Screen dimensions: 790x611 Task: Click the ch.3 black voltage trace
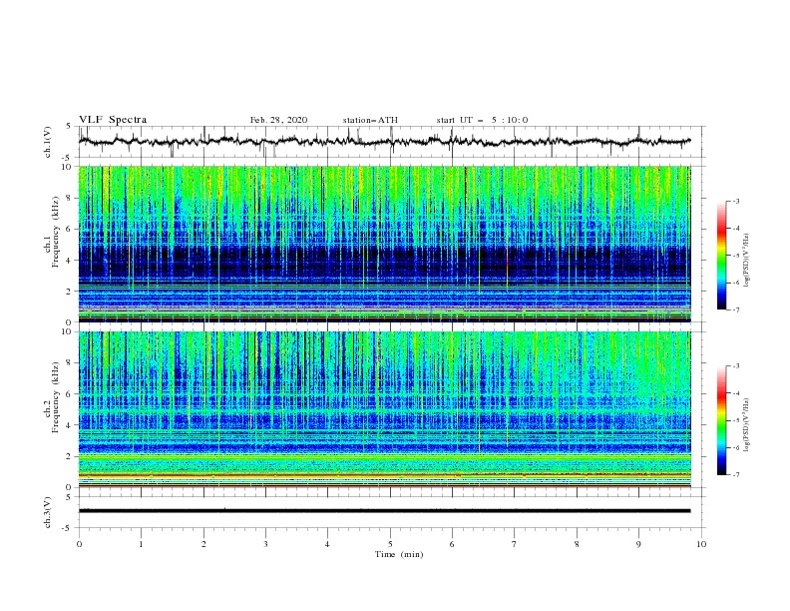[384, 511]
